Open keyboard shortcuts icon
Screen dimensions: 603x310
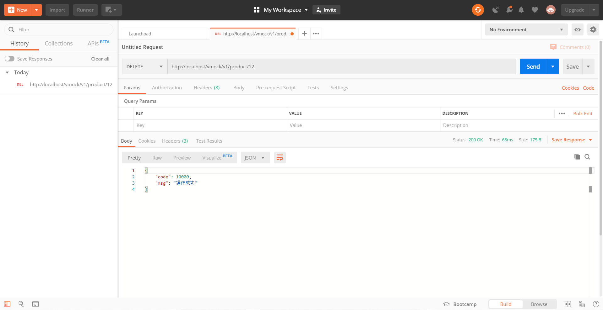pyautogui.click(x=582, y=304)
